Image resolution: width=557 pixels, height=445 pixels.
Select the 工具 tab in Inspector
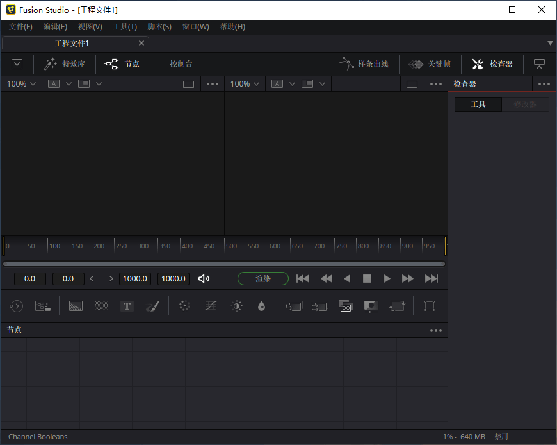point(478,105)
